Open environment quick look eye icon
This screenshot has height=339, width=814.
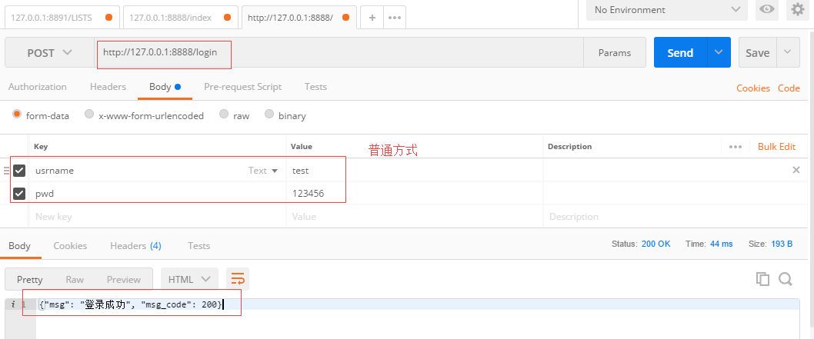coord(766,9)
